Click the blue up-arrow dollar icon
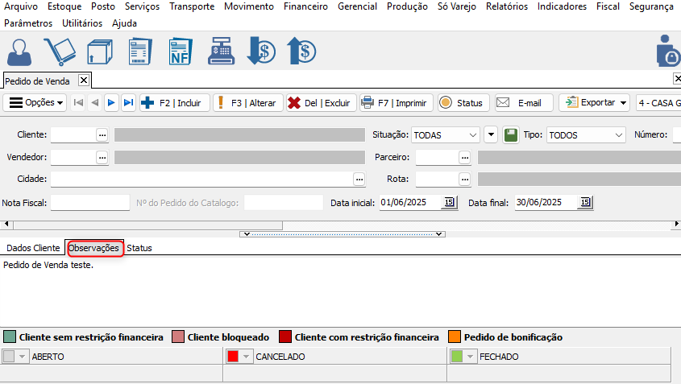 pos(301,52)
